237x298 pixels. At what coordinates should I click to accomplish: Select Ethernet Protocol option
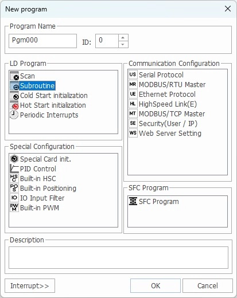(x=167, y=95)
